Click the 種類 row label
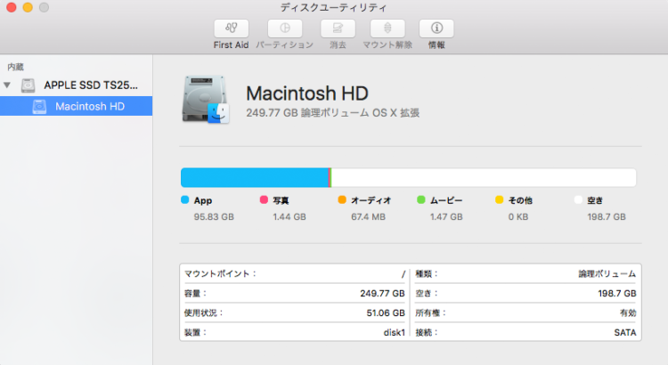 click(x=427, y=274)
